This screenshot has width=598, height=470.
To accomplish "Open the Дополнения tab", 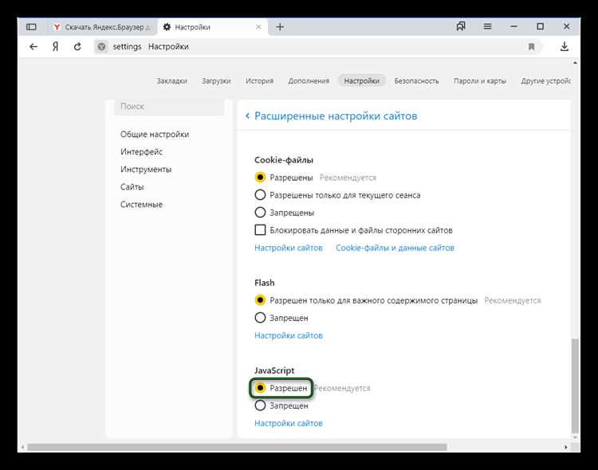I will [x=309, y=80].
